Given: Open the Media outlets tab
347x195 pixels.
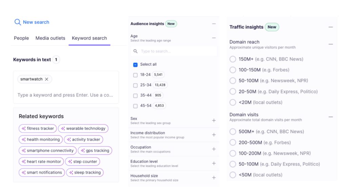Looking at the screenshot, I should coord(50,38).
